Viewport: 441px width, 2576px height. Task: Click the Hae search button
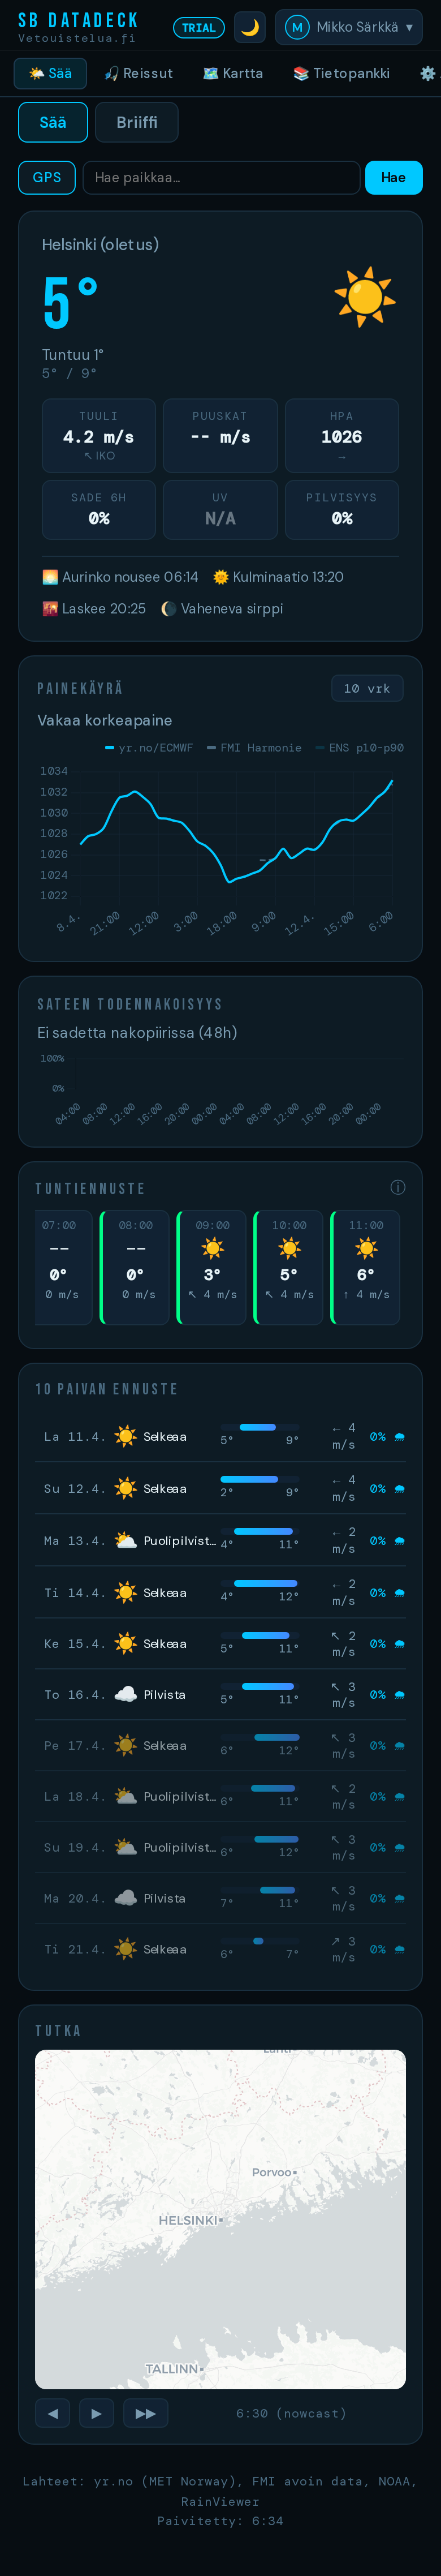pyautogui.click(x=393, y=178)
